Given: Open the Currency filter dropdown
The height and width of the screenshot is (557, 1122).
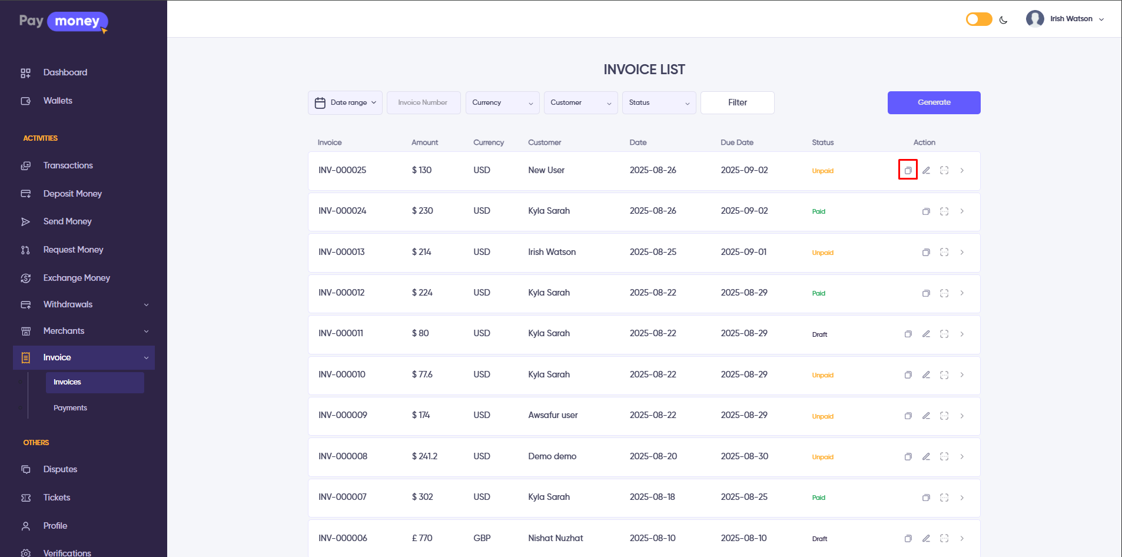Looking at the screenshot, I should tap(502, 103).
